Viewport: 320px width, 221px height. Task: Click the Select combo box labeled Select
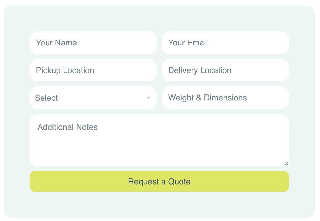tap(93, 98)
